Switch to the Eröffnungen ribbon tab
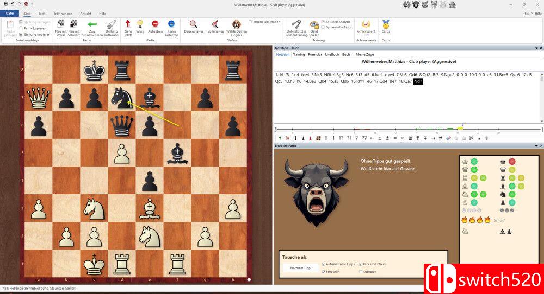This screenshot has width=544, height=294. 64,13
